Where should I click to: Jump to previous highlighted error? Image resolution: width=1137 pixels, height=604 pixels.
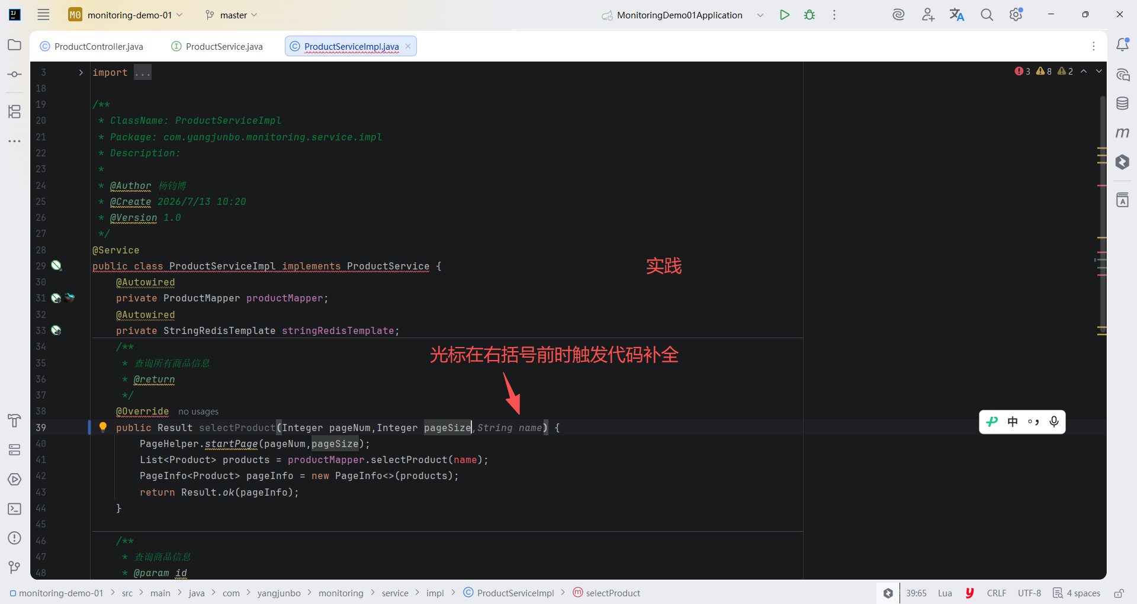pos(1084,71)
